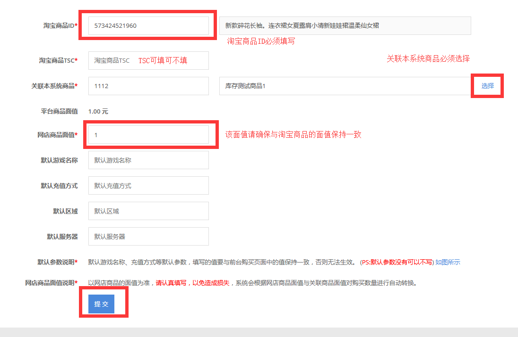The height and width of the screenshot is (337, 518).
Task: Click the 默认参数说明 label
Action: tap(57, 262)
